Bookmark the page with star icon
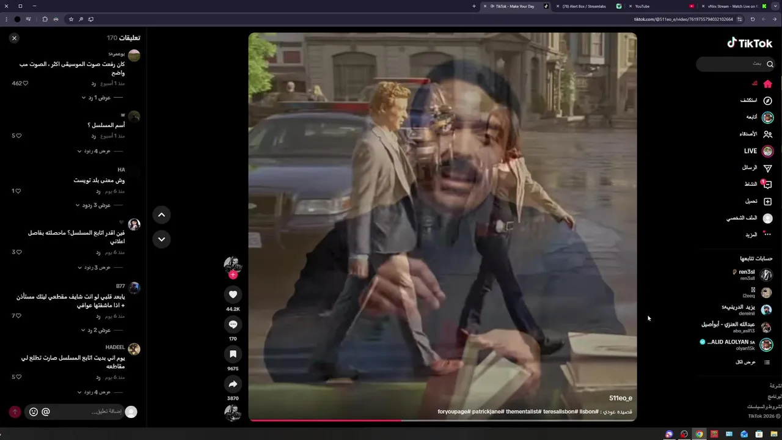This screenshot has height=440, width=782. pos(71,19)
